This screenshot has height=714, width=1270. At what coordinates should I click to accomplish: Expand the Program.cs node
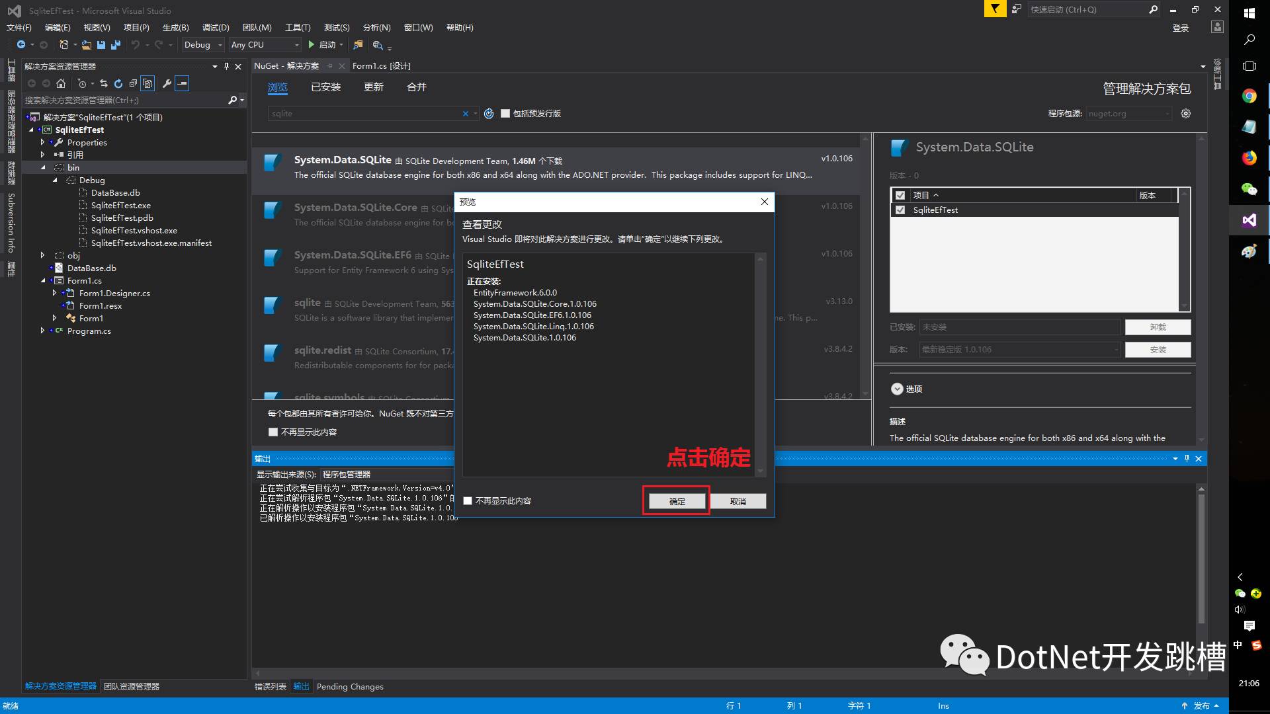coord(42,331)
